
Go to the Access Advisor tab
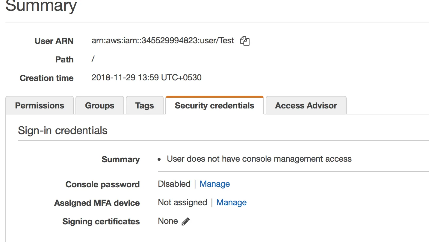click(306, 105)
